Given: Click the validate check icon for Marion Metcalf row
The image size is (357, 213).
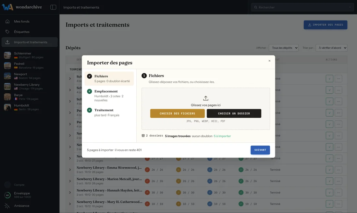Looking at the screenshot, I should [329, 181].
